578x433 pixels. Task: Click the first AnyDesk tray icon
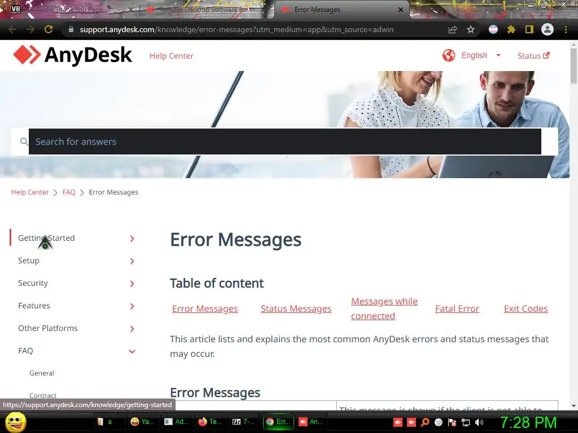(x=398, y=422)
